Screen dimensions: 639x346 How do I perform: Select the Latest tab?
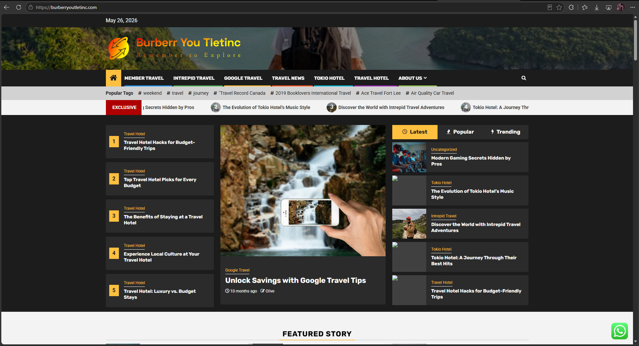415,132
